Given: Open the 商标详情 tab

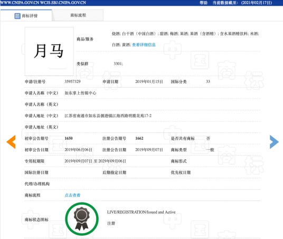Looking at the screenshot, I should click(x=26, y=15).
